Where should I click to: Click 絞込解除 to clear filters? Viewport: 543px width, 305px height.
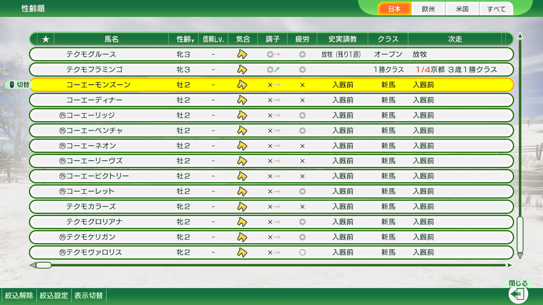tap(19, 295)
